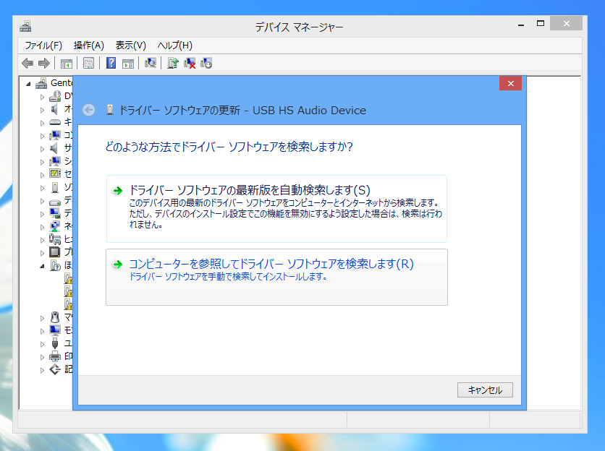Select the USB controller category icon
Viewport: 605px width, 451px height.
coord(55,343)
